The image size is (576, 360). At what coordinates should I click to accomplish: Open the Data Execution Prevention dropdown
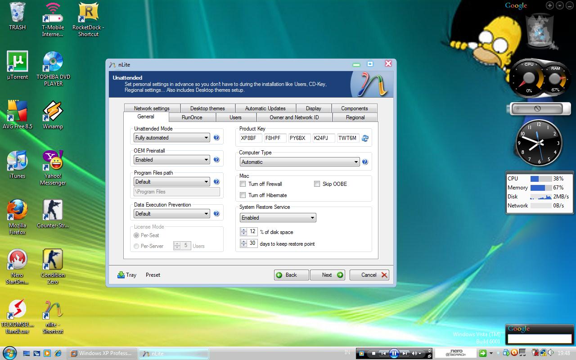pos(172,214)
